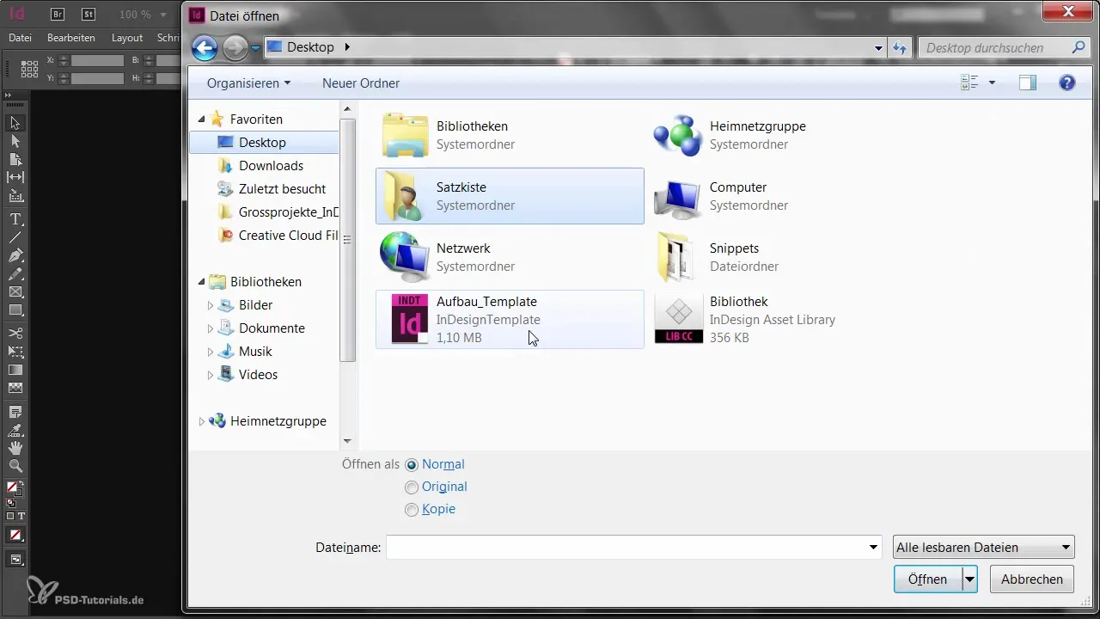The image size is (1100, 619).
Task: Select the Free Transform tool
Action: pyautogui.click(x=15, y=352)
